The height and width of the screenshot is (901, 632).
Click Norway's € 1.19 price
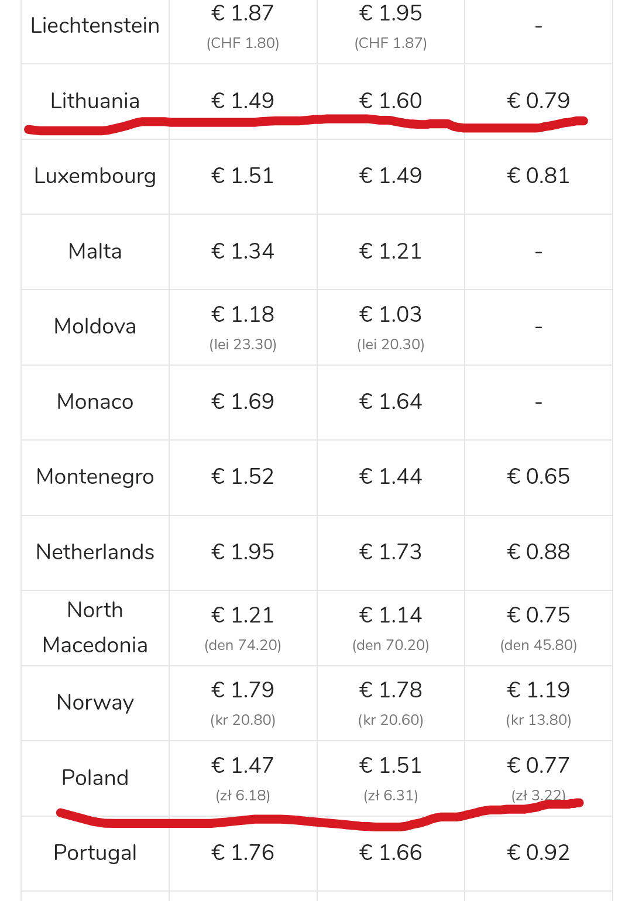(x=538, y=690)
